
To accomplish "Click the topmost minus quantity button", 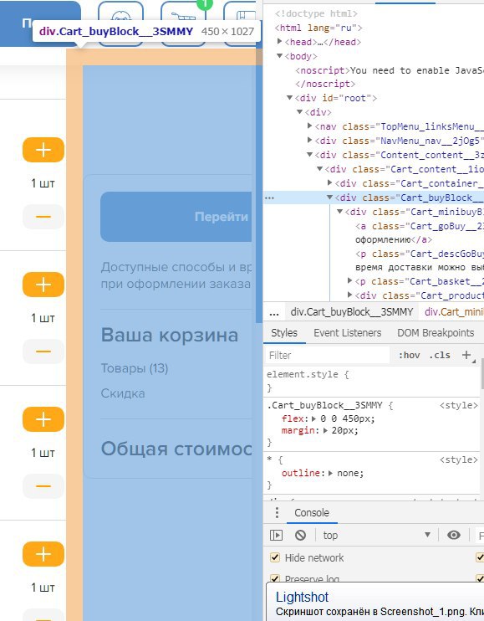I will 43,217.
